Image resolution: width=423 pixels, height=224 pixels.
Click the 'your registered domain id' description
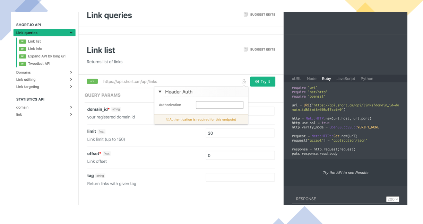[111, 117]
